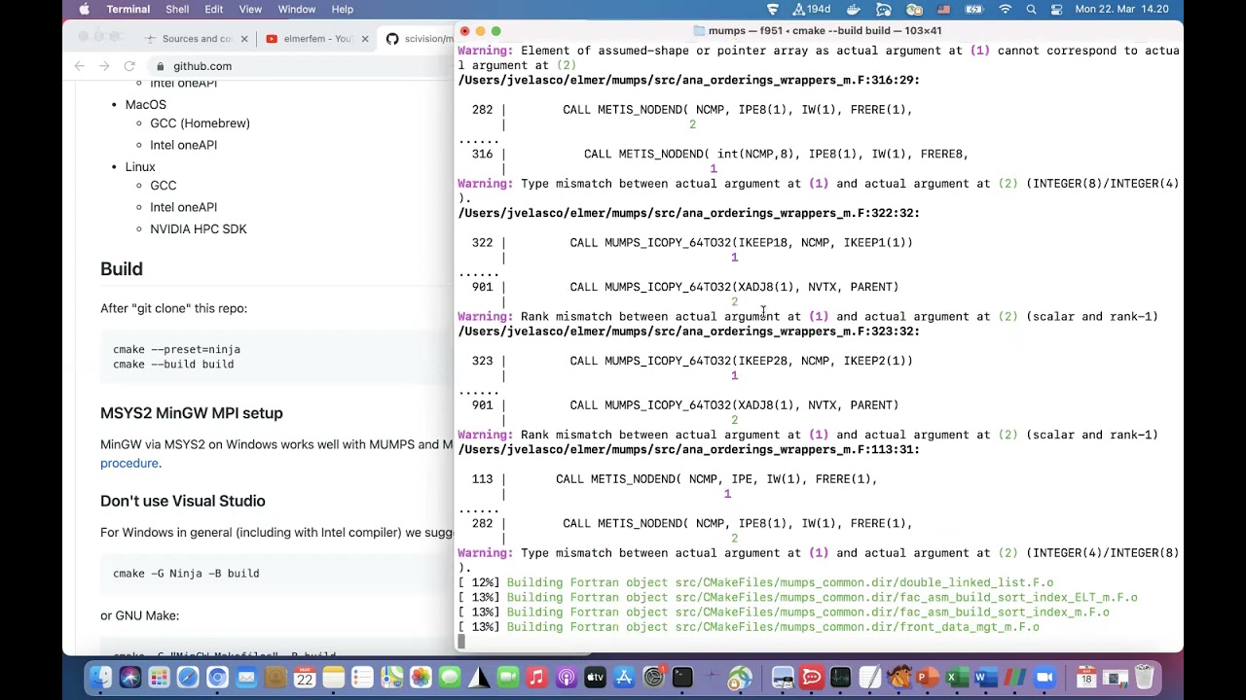Switch to the scivision GitHub tab
1246x700 pixels.
(419, 39)
